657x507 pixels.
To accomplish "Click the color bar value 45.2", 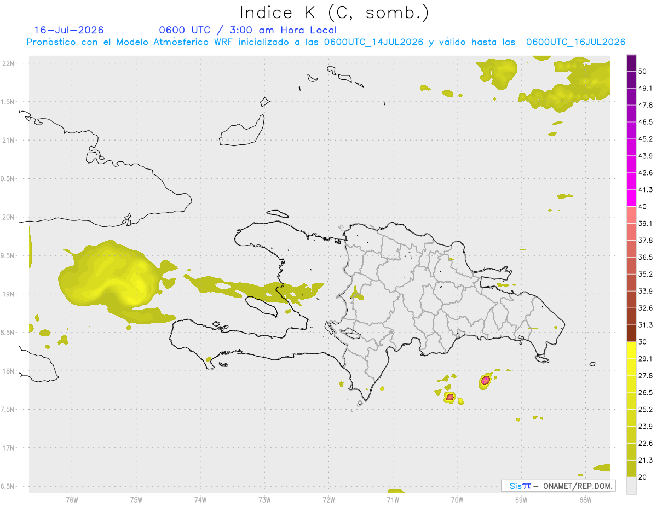I will tap(646, 139).
